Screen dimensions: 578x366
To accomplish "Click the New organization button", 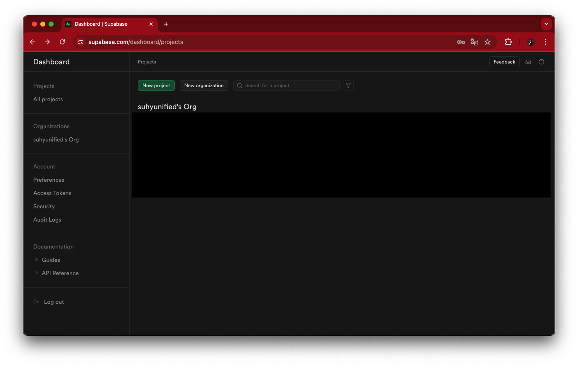I will (x=204, y=85).
